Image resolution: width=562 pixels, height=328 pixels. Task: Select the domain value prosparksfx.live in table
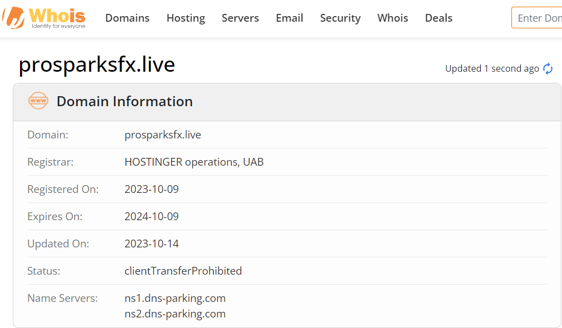tap(163, 135)
